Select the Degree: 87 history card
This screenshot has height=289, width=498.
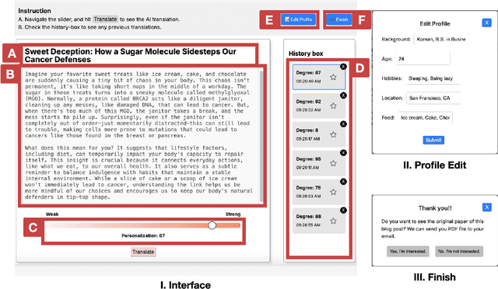pyautogui.click(x=318, y=77)
